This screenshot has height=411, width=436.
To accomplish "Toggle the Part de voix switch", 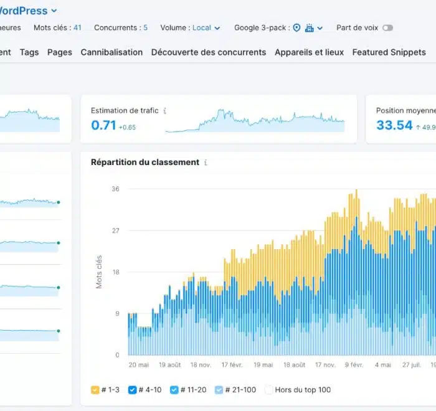I will (387, 28).
